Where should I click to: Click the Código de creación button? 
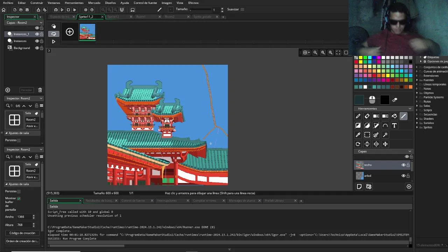click(22, 233)
